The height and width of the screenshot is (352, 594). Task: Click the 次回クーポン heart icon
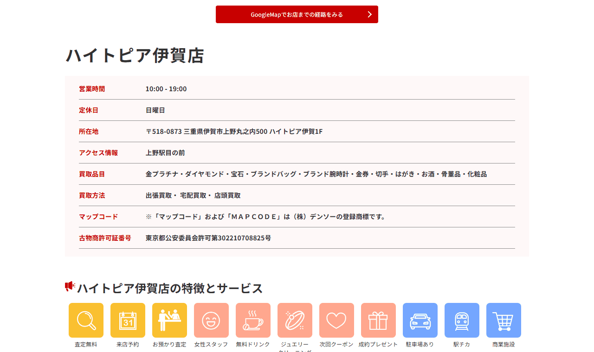[x=336, y=320]
